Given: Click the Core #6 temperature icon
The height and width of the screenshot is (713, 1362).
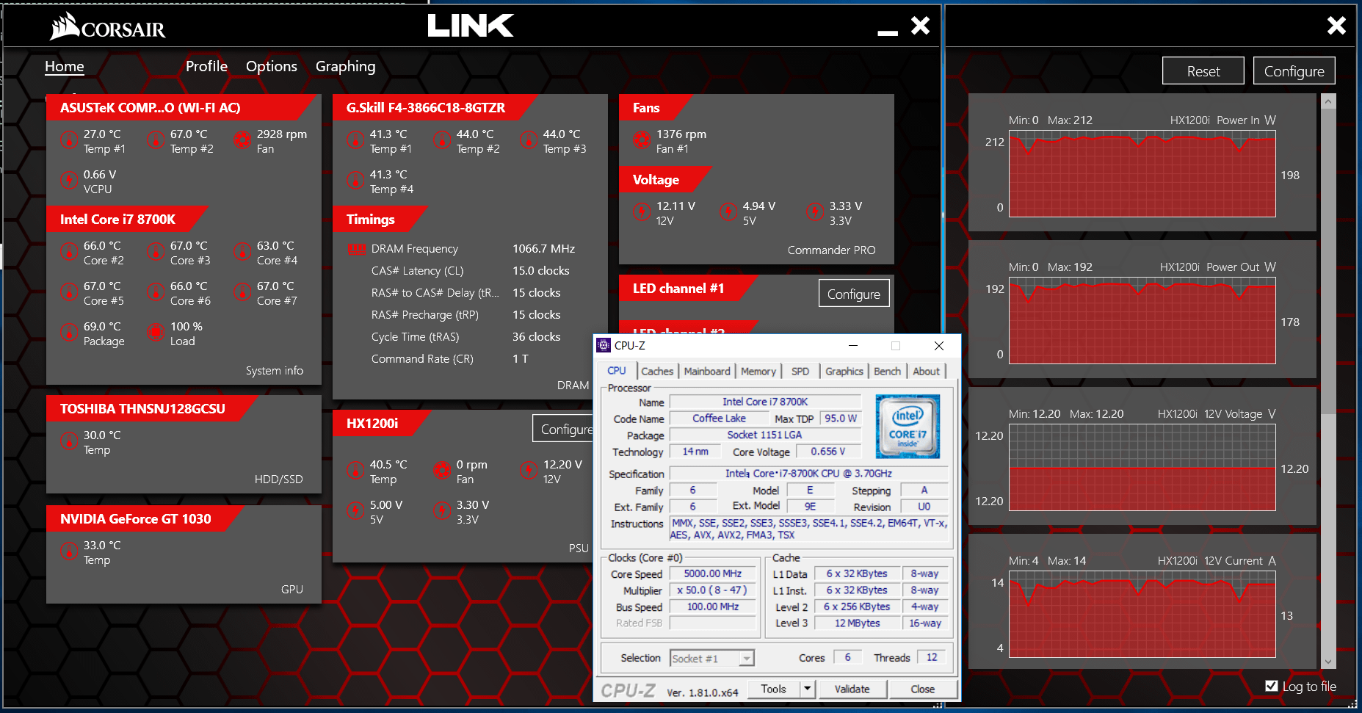Looking at the screenshot, I should [156, 292].
